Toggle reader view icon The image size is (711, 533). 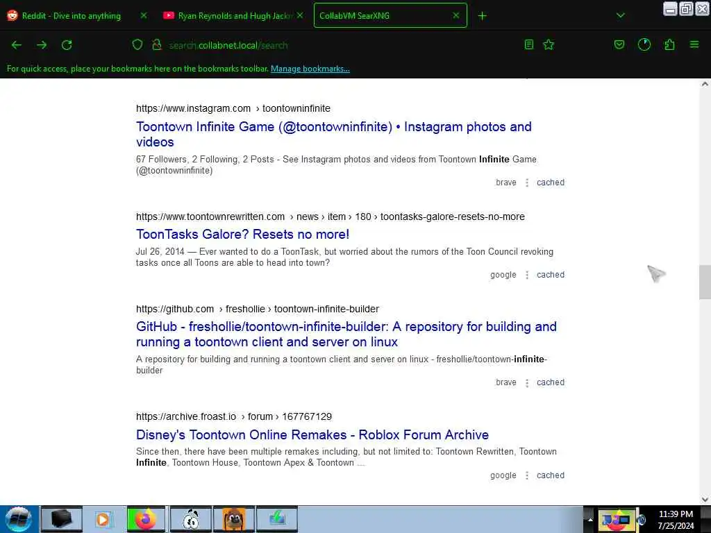(528, 44)
